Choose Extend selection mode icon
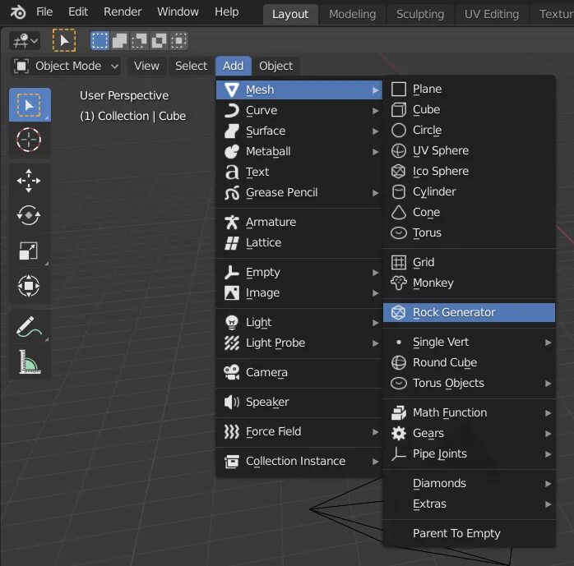Image resolution: width=574 pixels, height=566 pixels. click(x=120, y=40)
